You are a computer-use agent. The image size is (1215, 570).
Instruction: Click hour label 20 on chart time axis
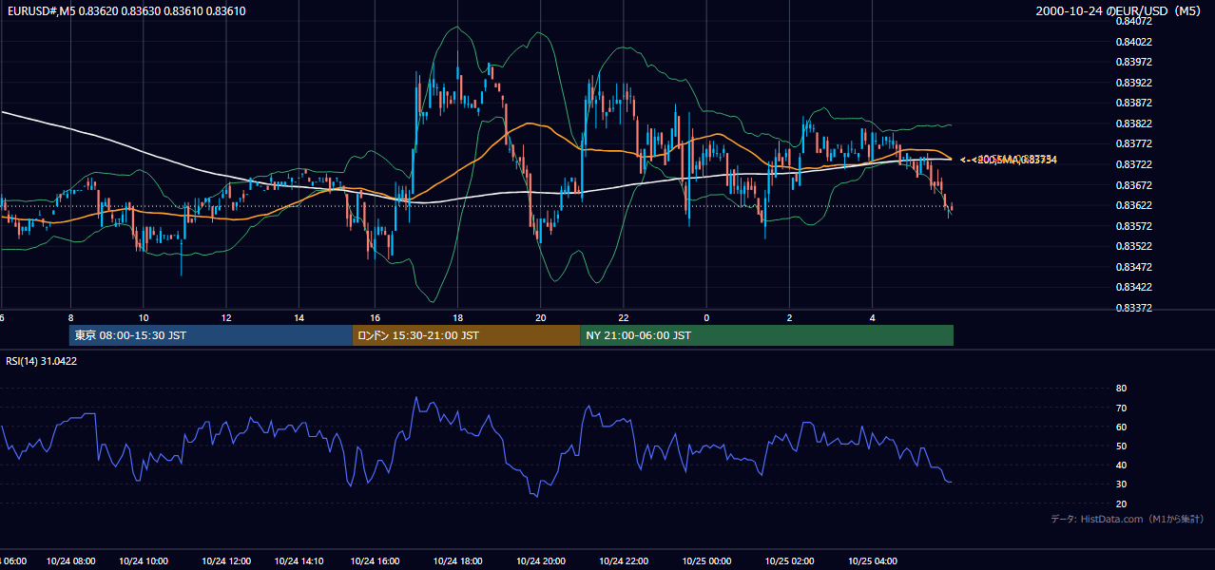coord(541,317)
